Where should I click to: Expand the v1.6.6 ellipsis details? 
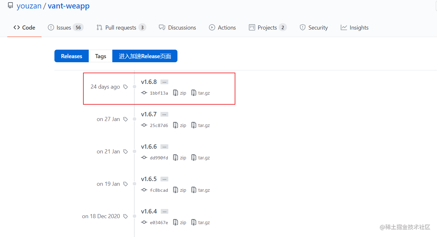(164, 146)
